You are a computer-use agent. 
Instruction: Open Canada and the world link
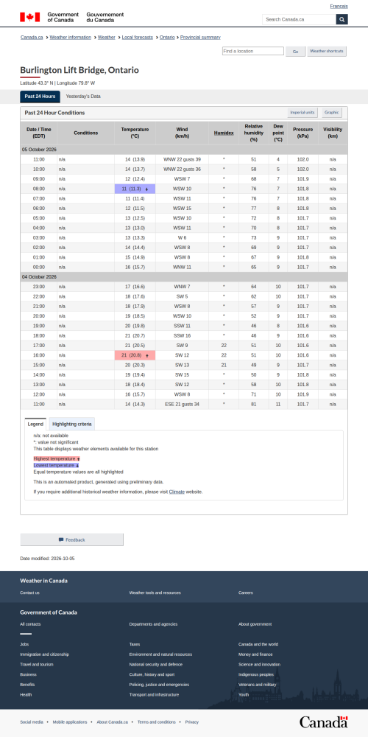[x=258, y=644]
